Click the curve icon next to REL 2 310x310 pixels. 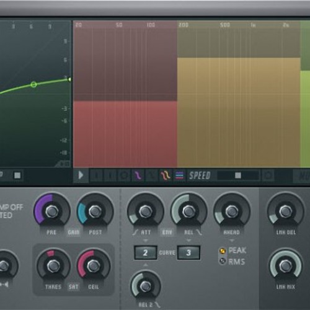pos(157,304)
